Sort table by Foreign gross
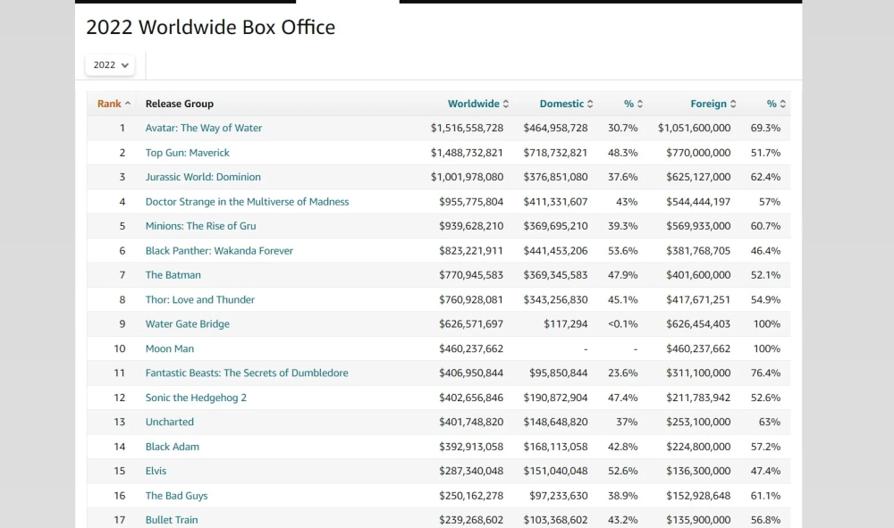The width and height of the screenshot is (894, 528). [x=713, y=104]
